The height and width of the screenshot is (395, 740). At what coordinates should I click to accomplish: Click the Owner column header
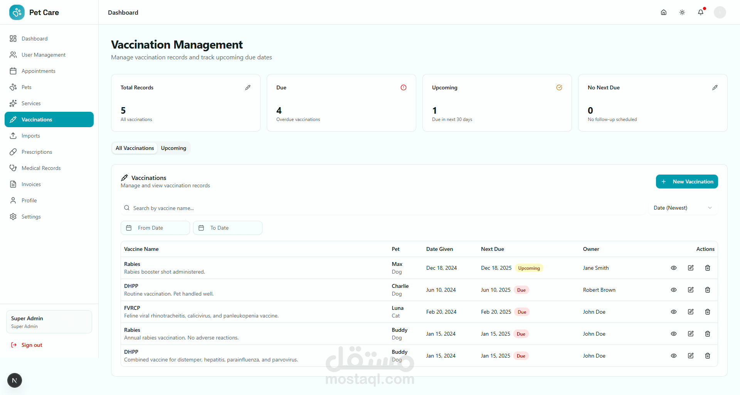click(x=591, y=249)
